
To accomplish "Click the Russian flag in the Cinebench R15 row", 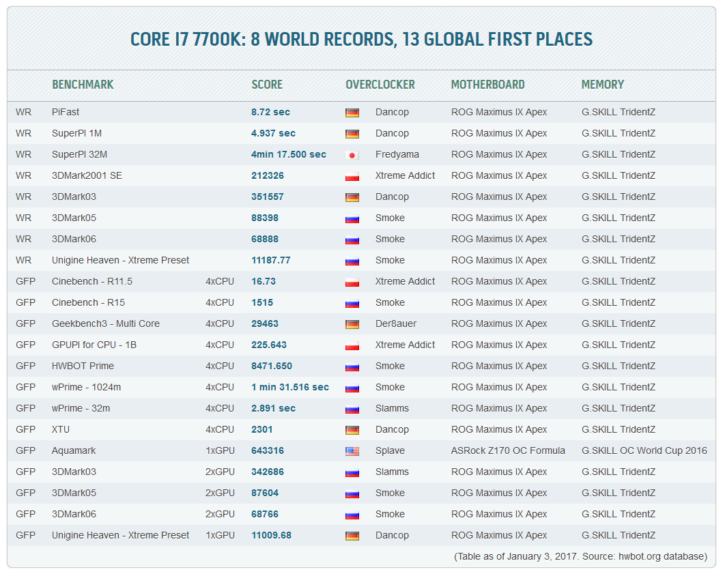I will (x=352, y=303).
